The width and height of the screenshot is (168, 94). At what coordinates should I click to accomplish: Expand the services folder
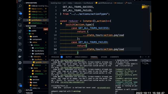(36, 79)
